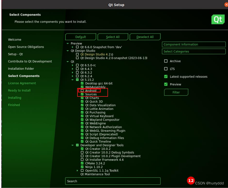Uncheck Desktop gcc 64-bit
The image size is (228, 188).
click(82, 83)
